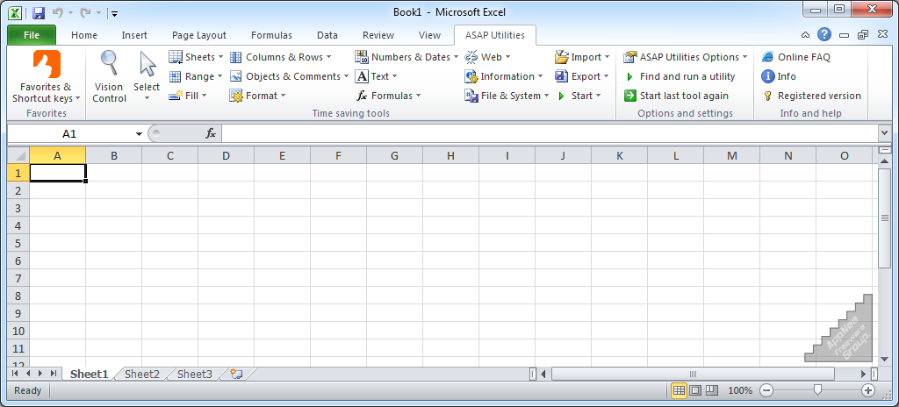Expand the formula bar
This screenshot has width=899, height=407.
click(883, 134)
